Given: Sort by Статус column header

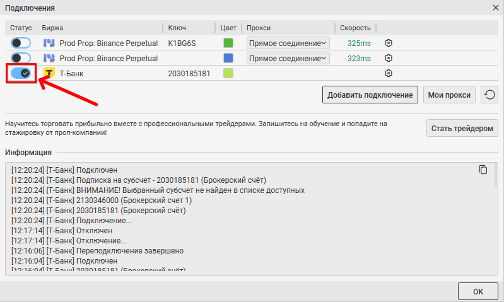Looking at the screenshot, I should click(21, 28).
